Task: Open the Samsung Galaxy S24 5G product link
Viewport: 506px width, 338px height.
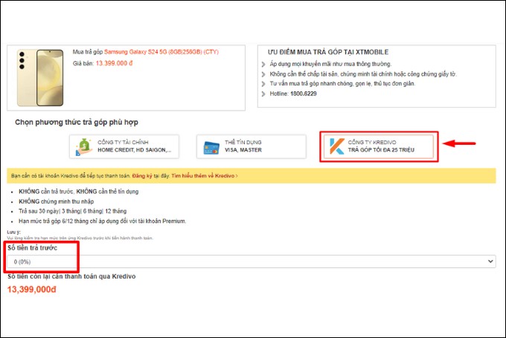Action: [x=161, y=52]
